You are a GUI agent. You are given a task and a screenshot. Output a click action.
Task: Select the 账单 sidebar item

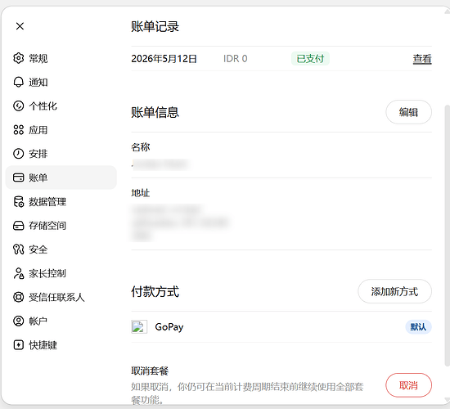[61, 178]
